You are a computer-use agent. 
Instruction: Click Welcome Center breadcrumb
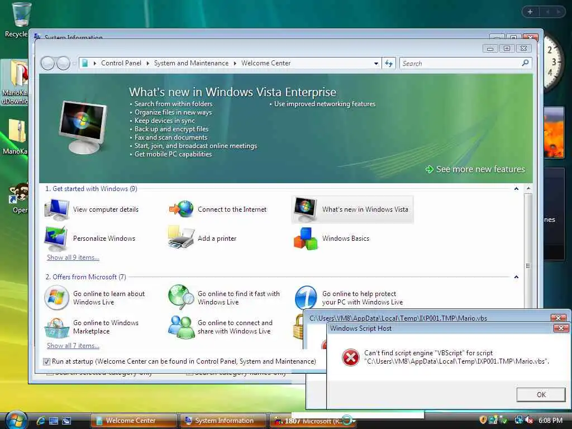click(266, 63)
